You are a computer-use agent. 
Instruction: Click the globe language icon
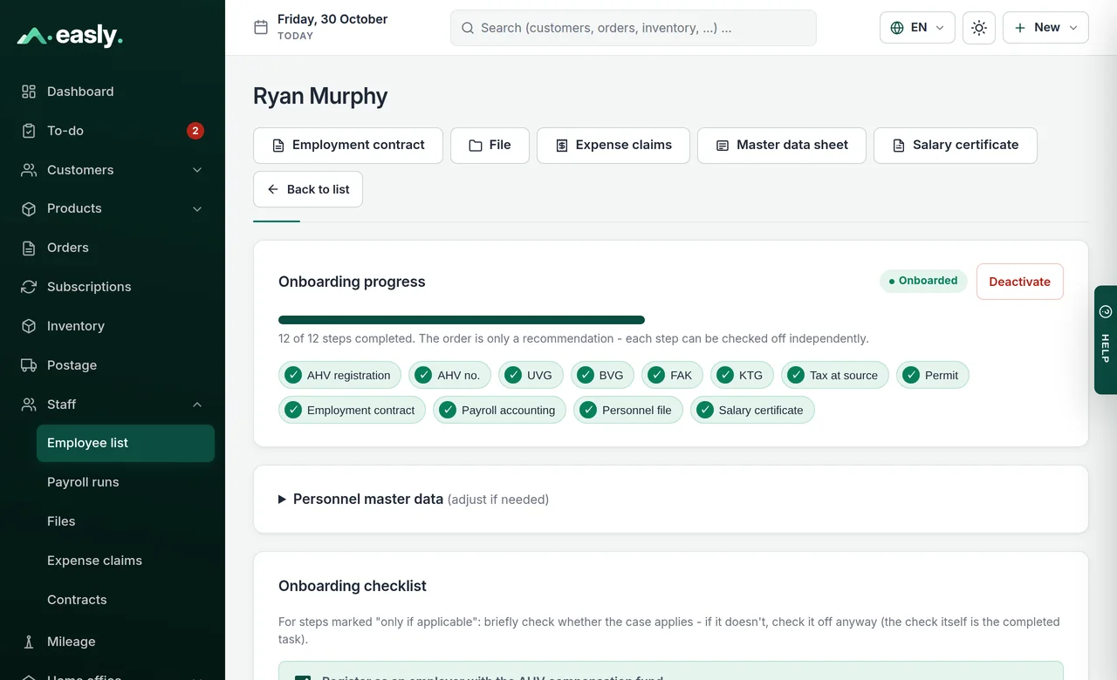pyautogui.click(x=897, y=28)
